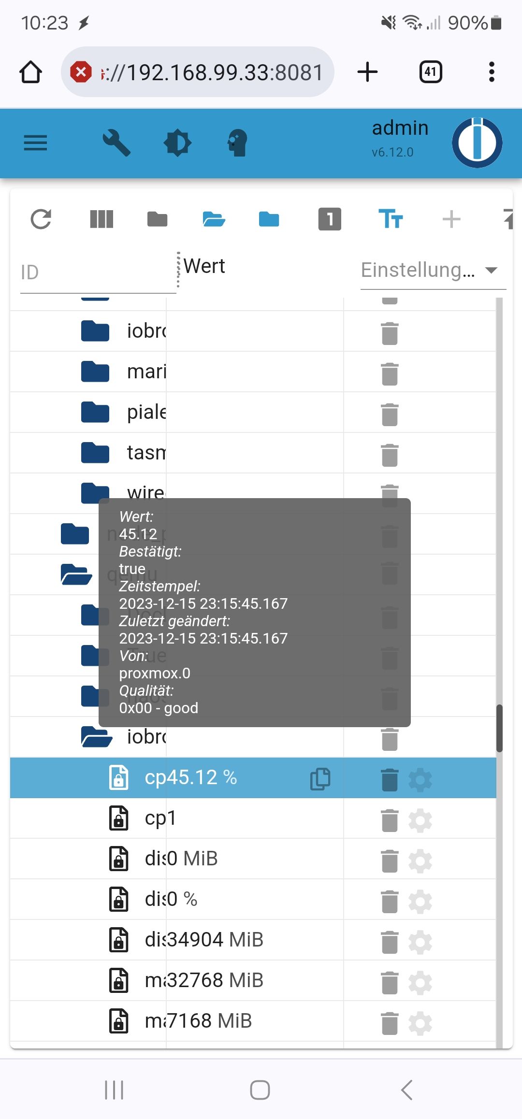522x1119 pixels.
Task: Expand the tasm folder
Action: (x=95, y=453)
